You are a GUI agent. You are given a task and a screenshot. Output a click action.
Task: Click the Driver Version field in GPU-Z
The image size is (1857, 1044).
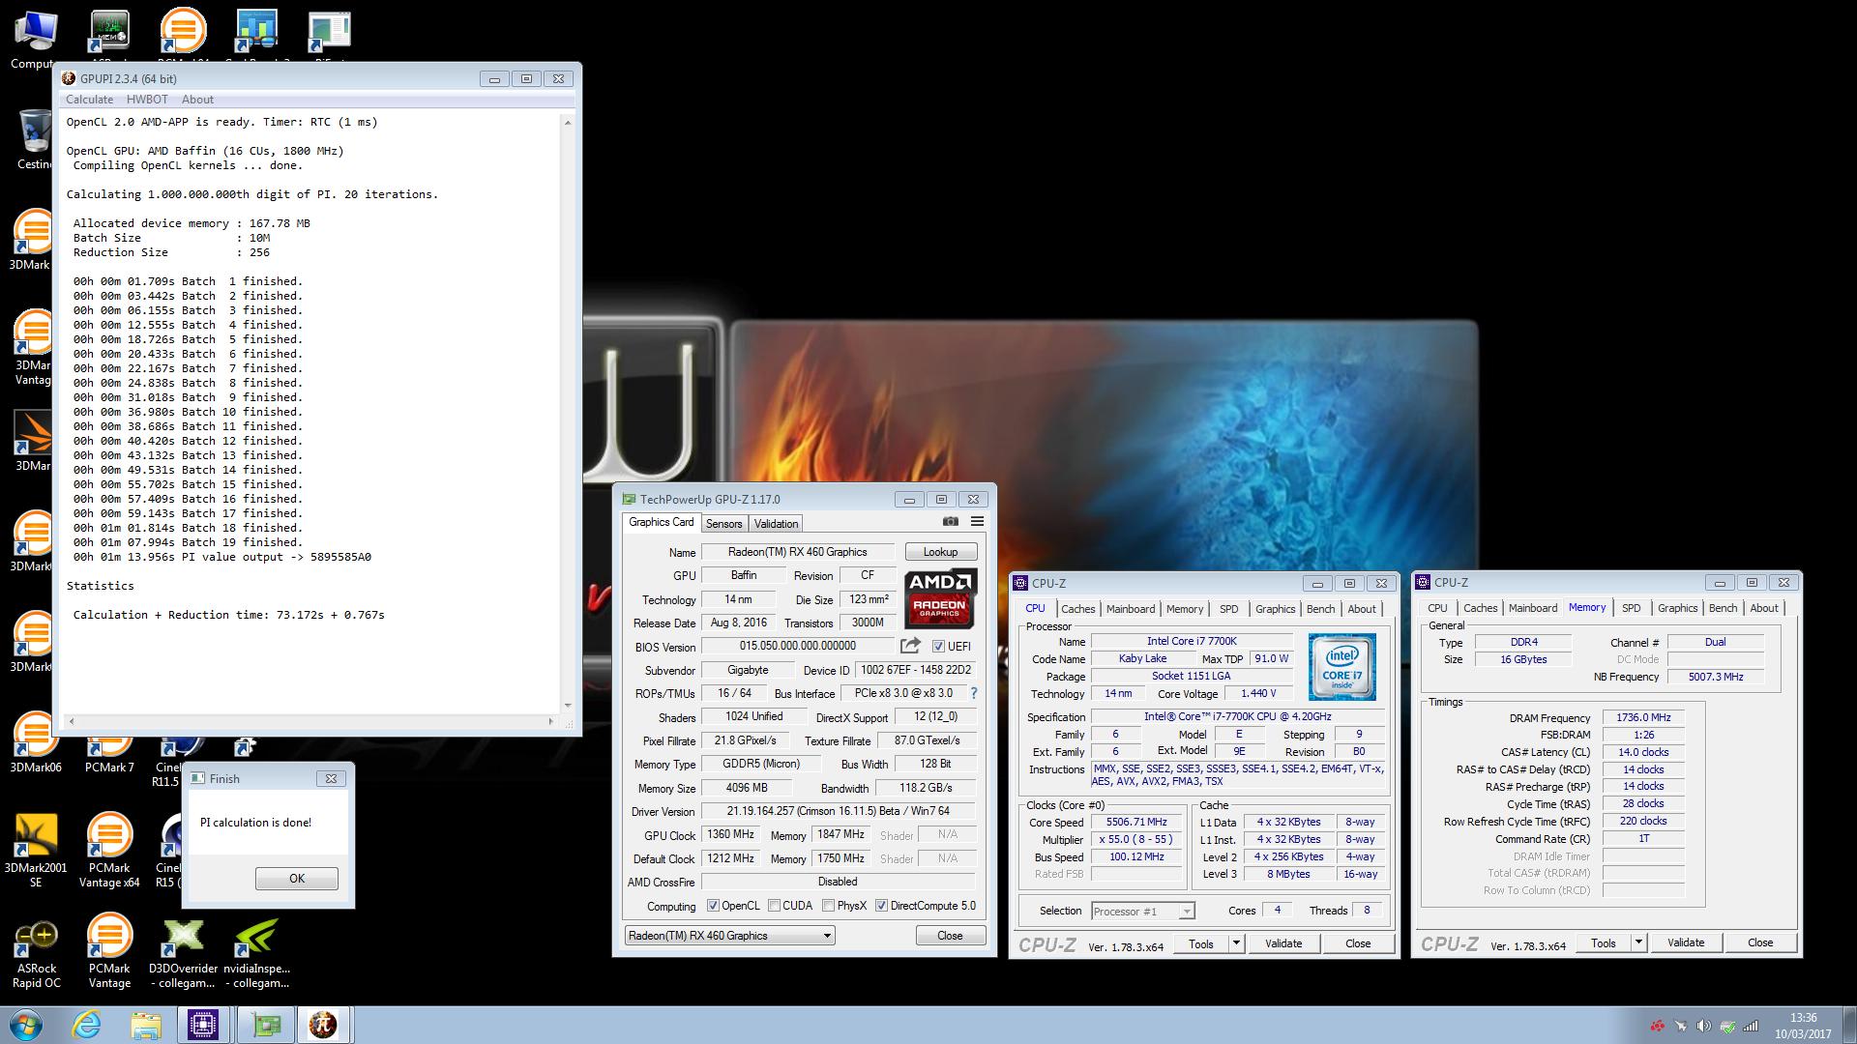[x=838, y=811]
